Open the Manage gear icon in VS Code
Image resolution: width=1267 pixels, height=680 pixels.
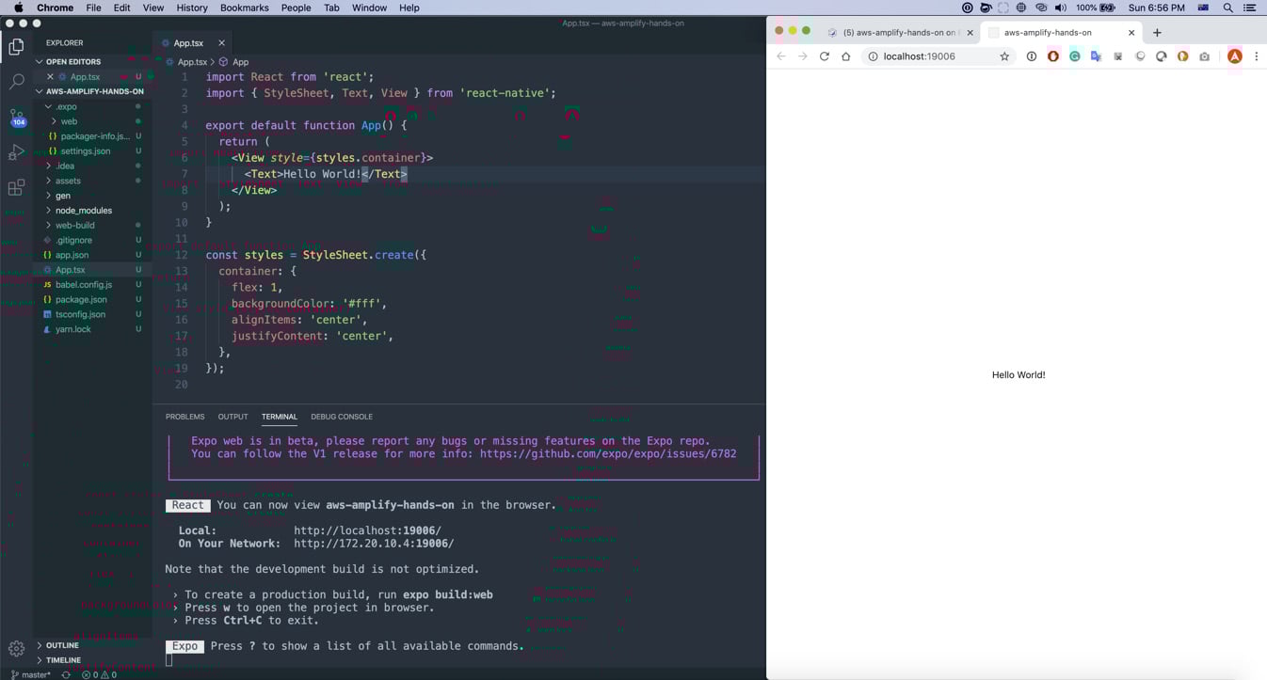16,648
